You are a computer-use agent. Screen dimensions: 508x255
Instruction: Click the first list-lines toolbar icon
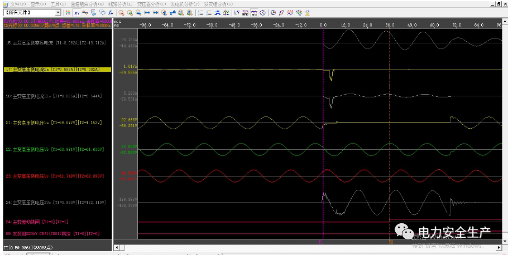(x=200, y=13)
